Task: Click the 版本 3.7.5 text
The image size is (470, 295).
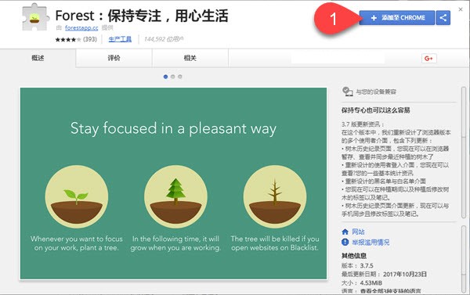Action: (357, 265)
